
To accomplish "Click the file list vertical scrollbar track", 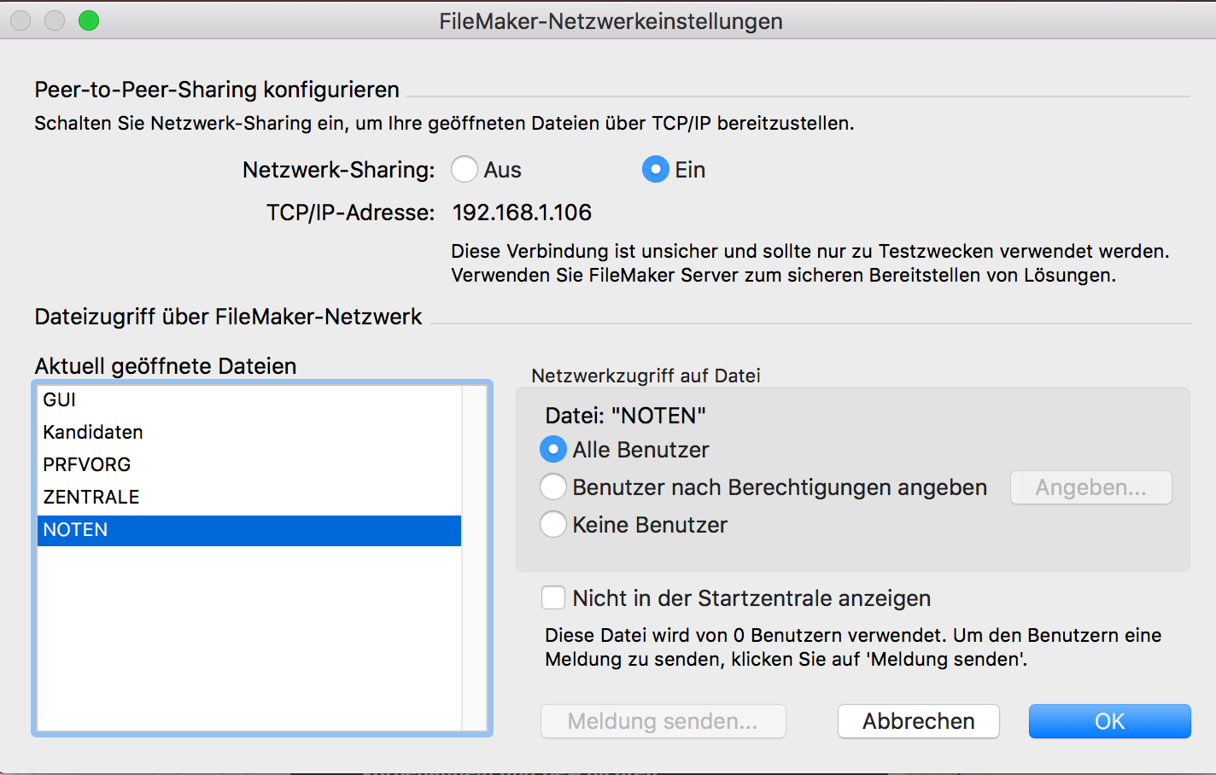I will (x=474, y=557).
